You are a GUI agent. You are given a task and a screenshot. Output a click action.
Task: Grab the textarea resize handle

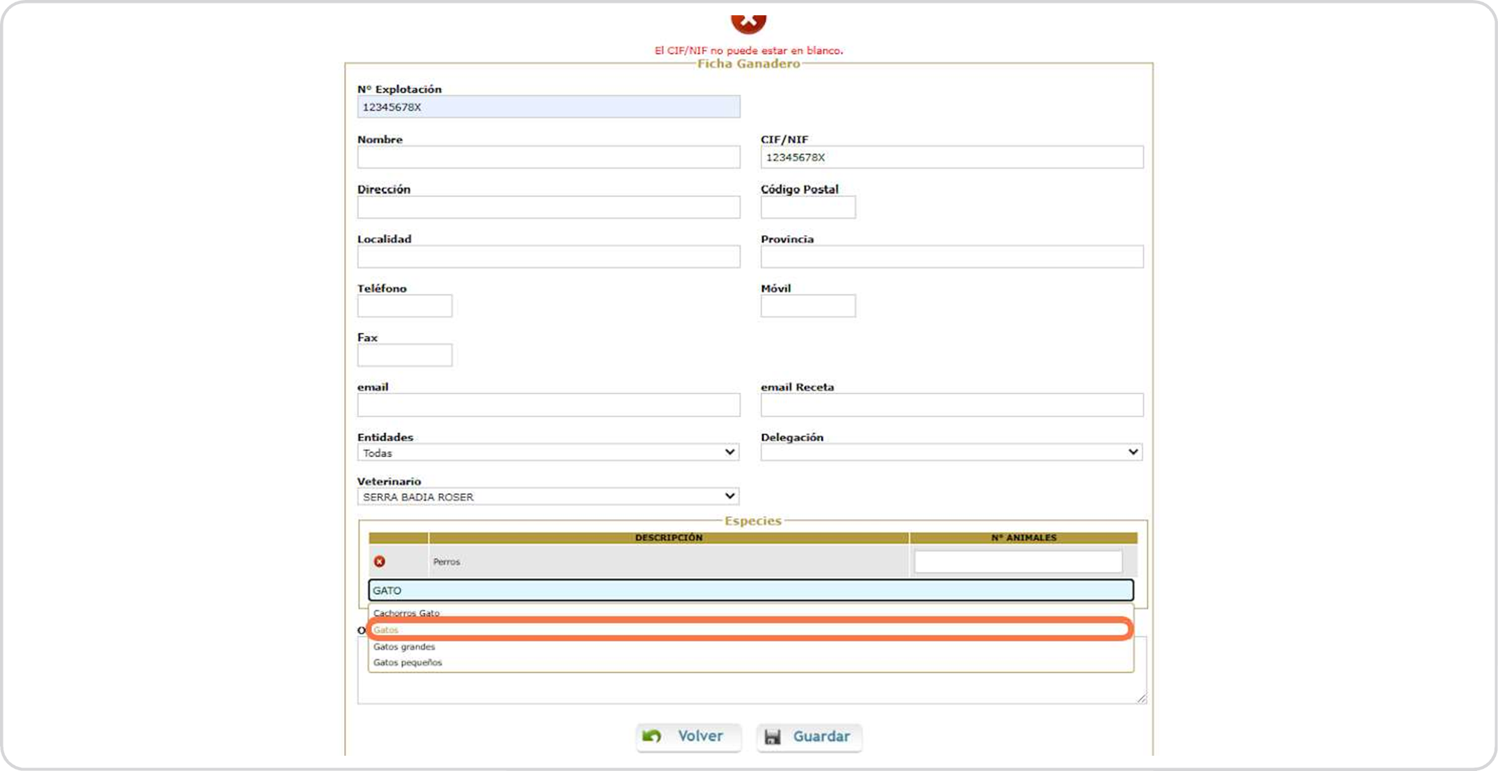tap(1142, 699)
